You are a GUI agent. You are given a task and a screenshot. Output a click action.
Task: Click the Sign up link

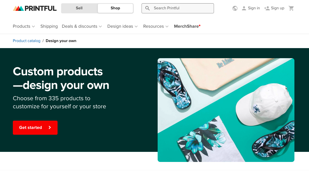[278, 8]
